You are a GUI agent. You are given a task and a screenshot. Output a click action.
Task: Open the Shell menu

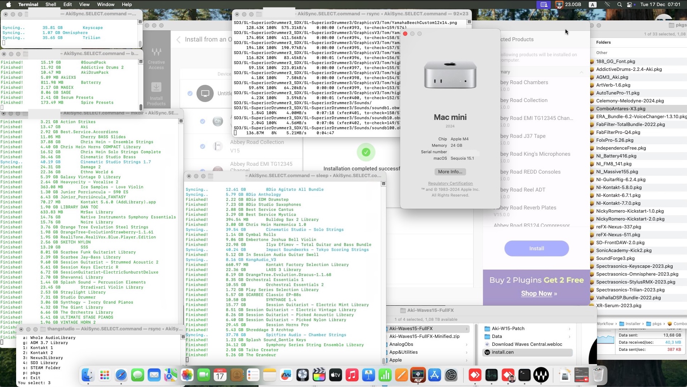tap(51, 4)
